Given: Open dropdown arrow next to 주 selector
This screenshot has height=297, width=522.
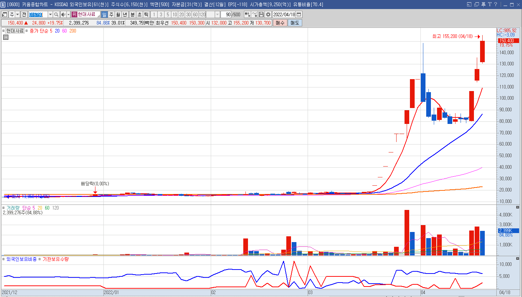Looking at the screenshot, I should pyautogui.click(x=17, y=14).
